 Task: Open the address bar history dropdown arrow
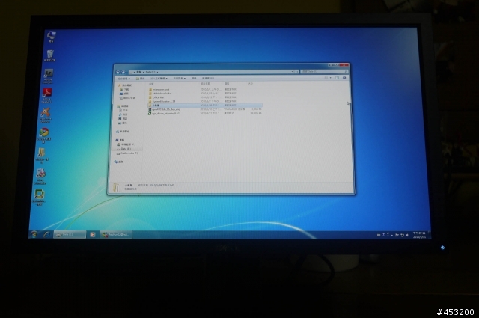point(292,72)
